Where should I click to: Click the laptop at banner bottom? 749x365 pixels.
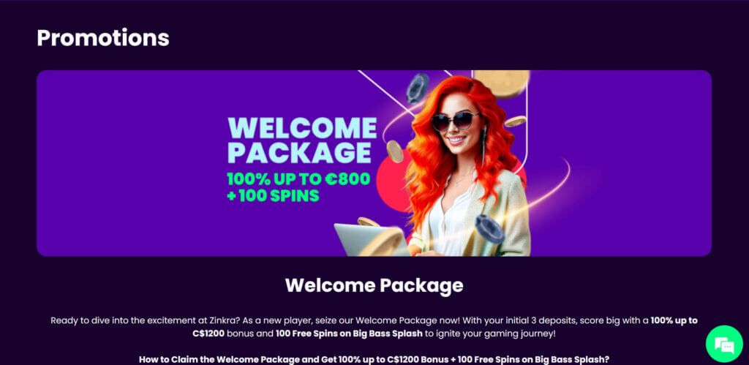368,239
